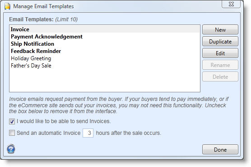Close the Manage Email Templates dialog
Image resolution: width=251 pixels, height=167 pixels.
click(231, 4)
